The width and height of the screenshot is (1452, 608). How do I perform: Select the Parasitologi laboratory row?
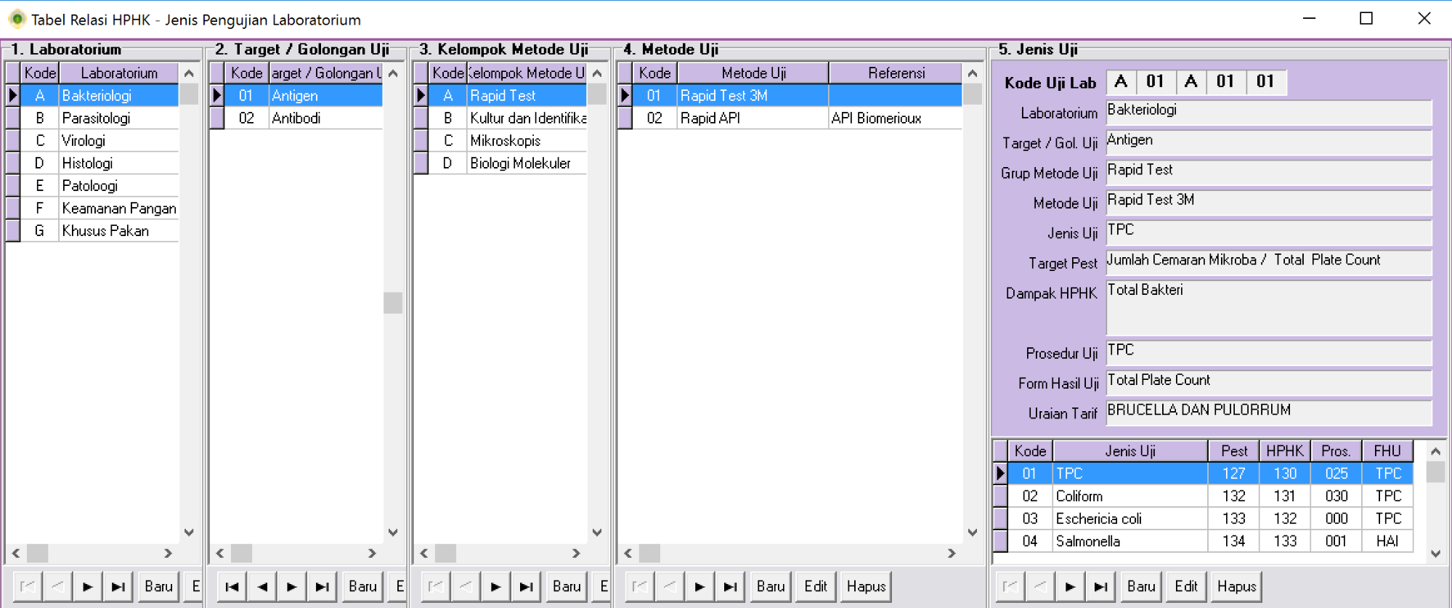point(97,118)
